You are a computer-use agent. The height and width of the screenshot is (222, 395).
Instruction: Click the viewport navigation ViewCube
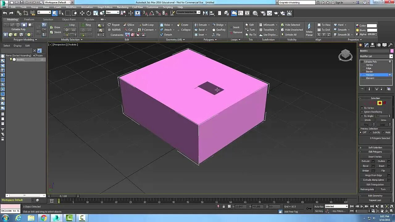(345, 55)
